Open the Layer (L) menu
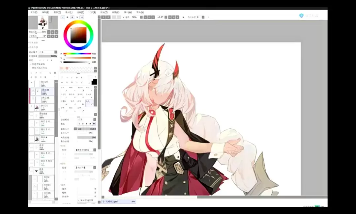 pyautogui.click(x=69, y=12)
